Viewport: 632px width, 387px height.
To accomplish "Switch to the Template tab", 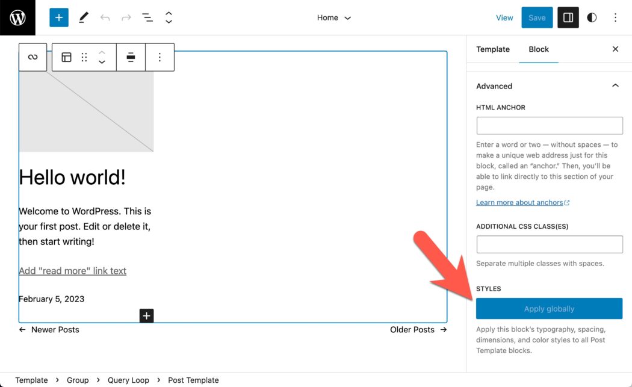I will point(492,49).
